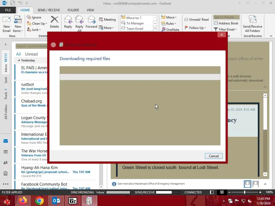The width and height of the screenshot is (275, 206).
Task: Switch to the SEND / RECEIVE tab
Action: tap(49, 10)
